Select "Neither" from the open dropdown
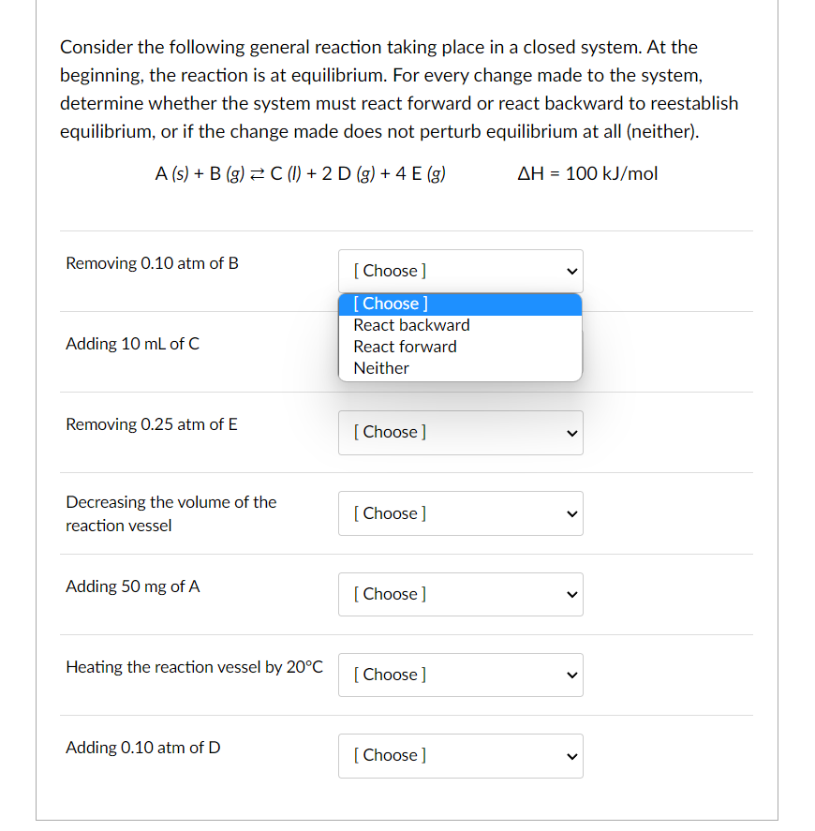Image resolution: width=815 pixels, height=831 pixels. [380, 367]
